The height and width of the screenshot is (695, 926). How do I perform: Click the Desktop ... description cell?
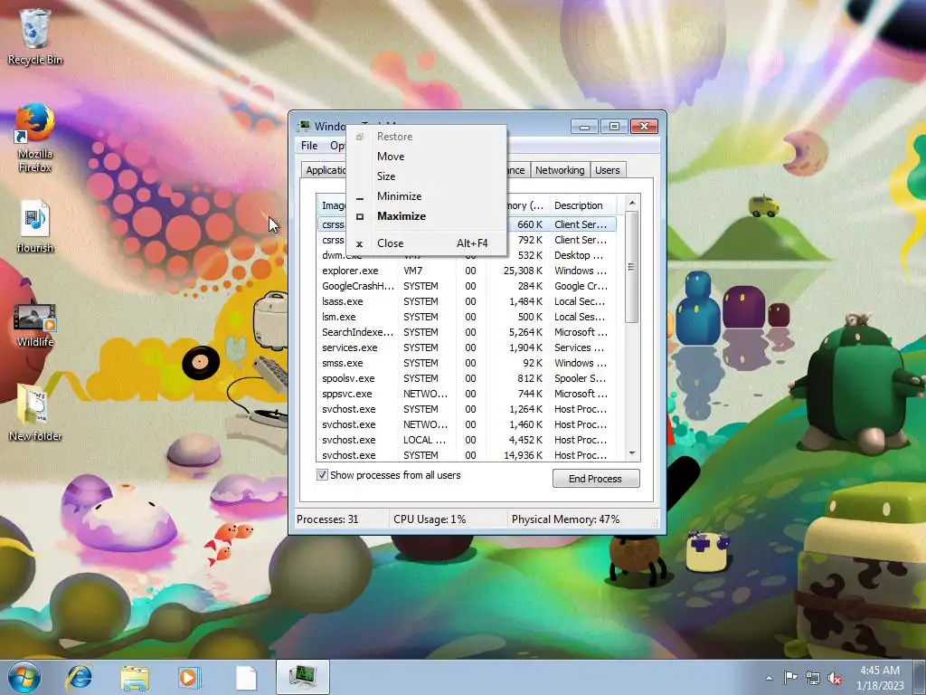[x=579, y=255]
